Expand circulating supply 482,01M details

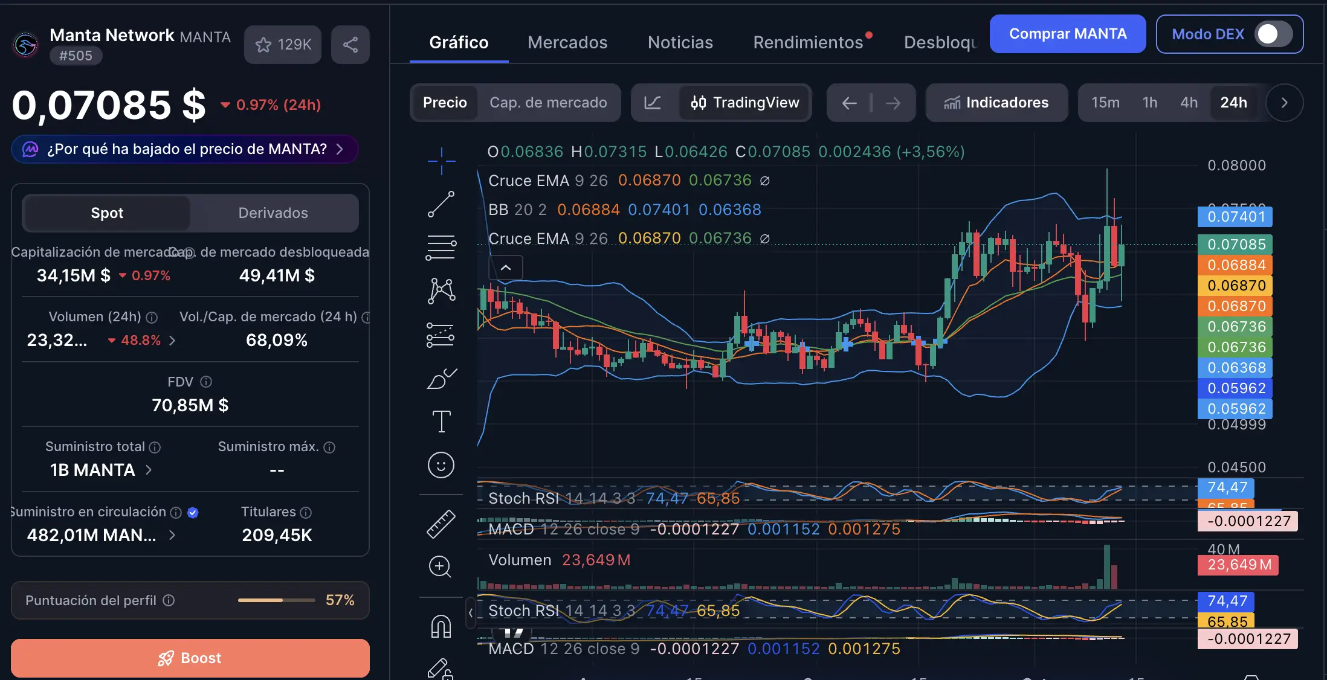pos(172,535)
